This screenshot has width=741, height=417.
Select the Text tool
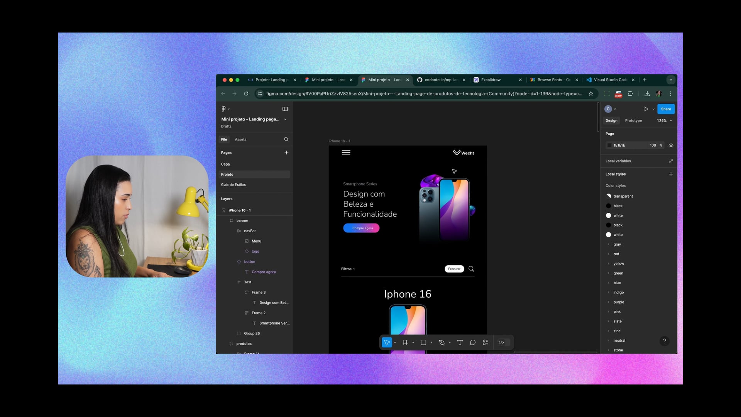point(460,342)
